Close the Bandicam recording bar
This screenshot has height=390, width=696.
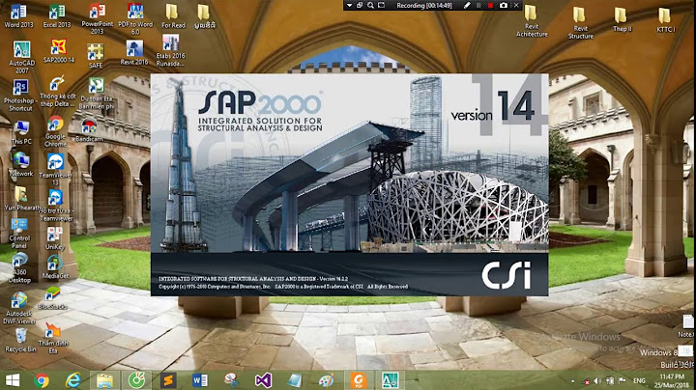tap(516, 6)
